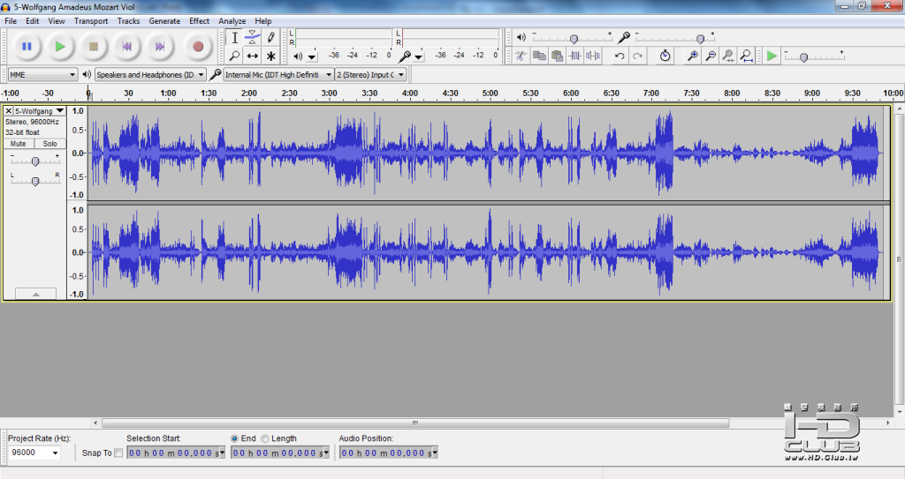
Task: Open the MME audio host dropdown
Action: [x=42, y=74]
